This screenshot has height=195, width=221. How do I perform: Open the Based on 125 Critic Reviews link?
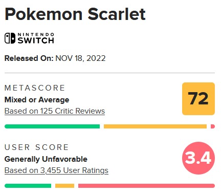click(55, 111)
